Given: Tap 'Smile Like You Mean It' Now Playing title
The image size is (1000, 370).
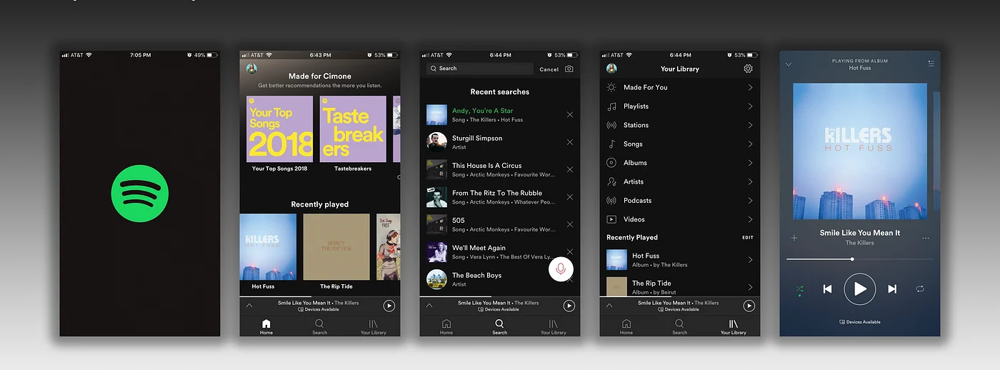Looking at the screenshot, I should 860,233.
